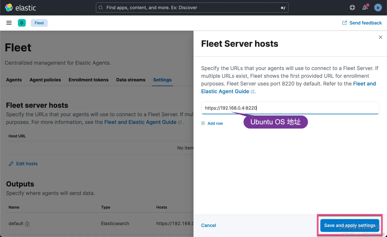
Task: Click the lock icon beside default output
Action: [27, 224]
